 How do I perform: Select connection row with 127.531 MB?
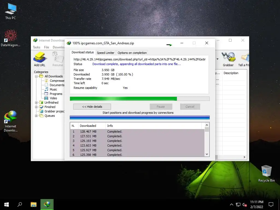137,136
